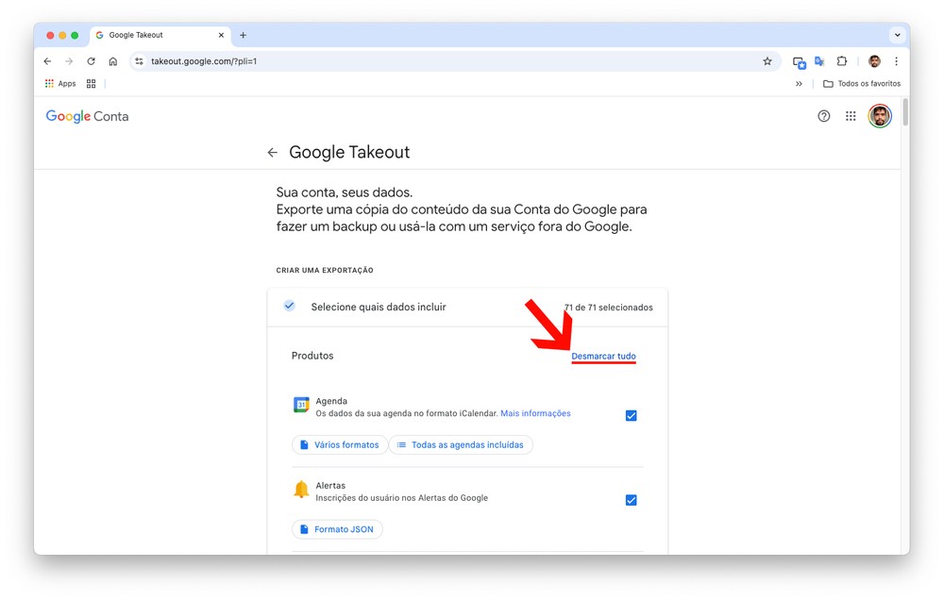Screen dimensions: 944x600
Task: Open the Todos os favoritos folder
Action: coord(861,84)
